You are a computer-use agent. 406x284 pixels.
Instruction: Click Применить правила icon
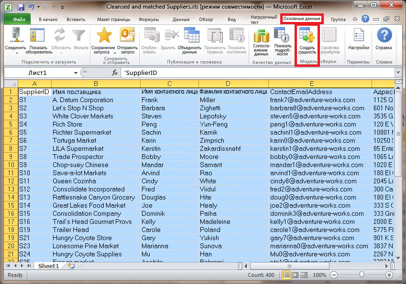click(x=215, y=35)
